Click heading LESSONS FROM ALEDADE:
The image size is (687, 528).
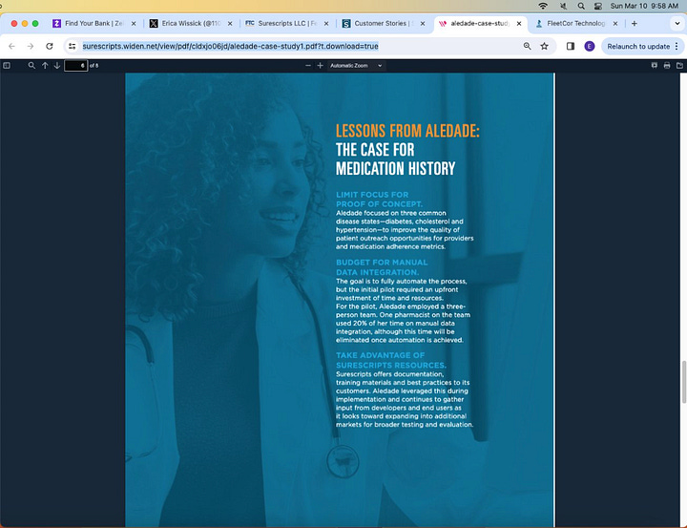[x=407, y=131]
